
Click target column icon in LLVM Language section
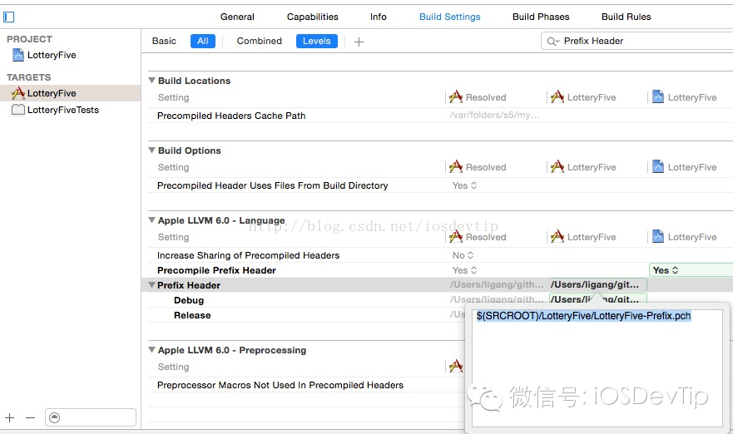coord(557,236)
